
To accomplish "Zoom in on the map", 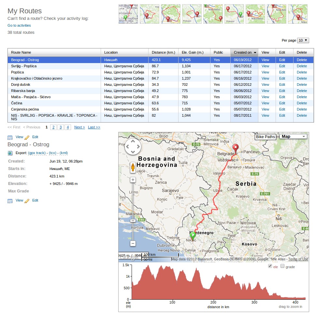I will [133, 179].
